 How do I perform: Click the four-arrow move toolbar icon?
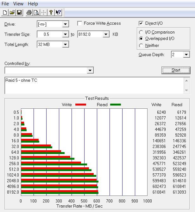(43, 13)
